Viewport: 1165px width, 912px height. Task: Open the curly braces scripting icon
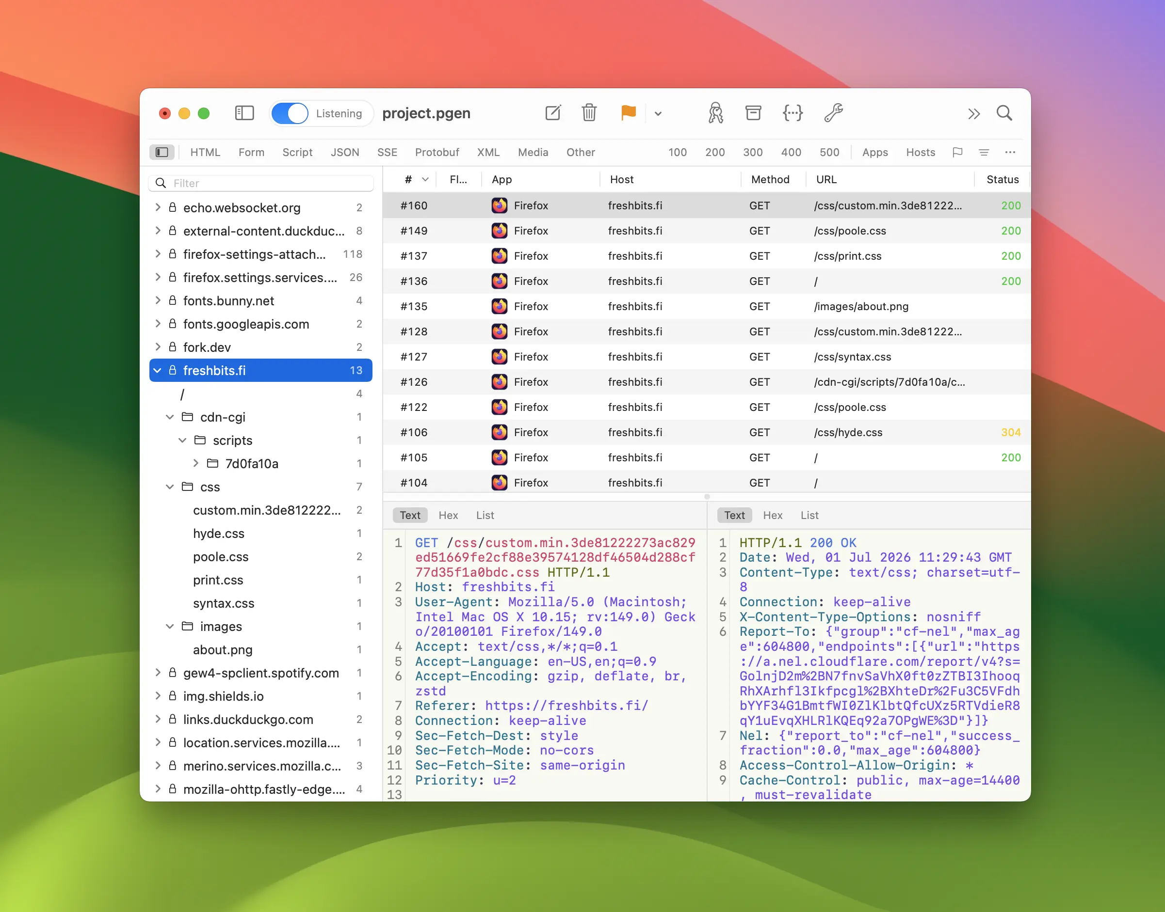(x=793, y=113)
